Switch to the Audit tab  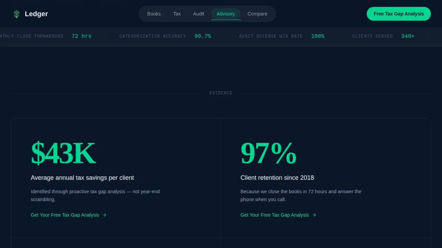click(x=199, y=14)
